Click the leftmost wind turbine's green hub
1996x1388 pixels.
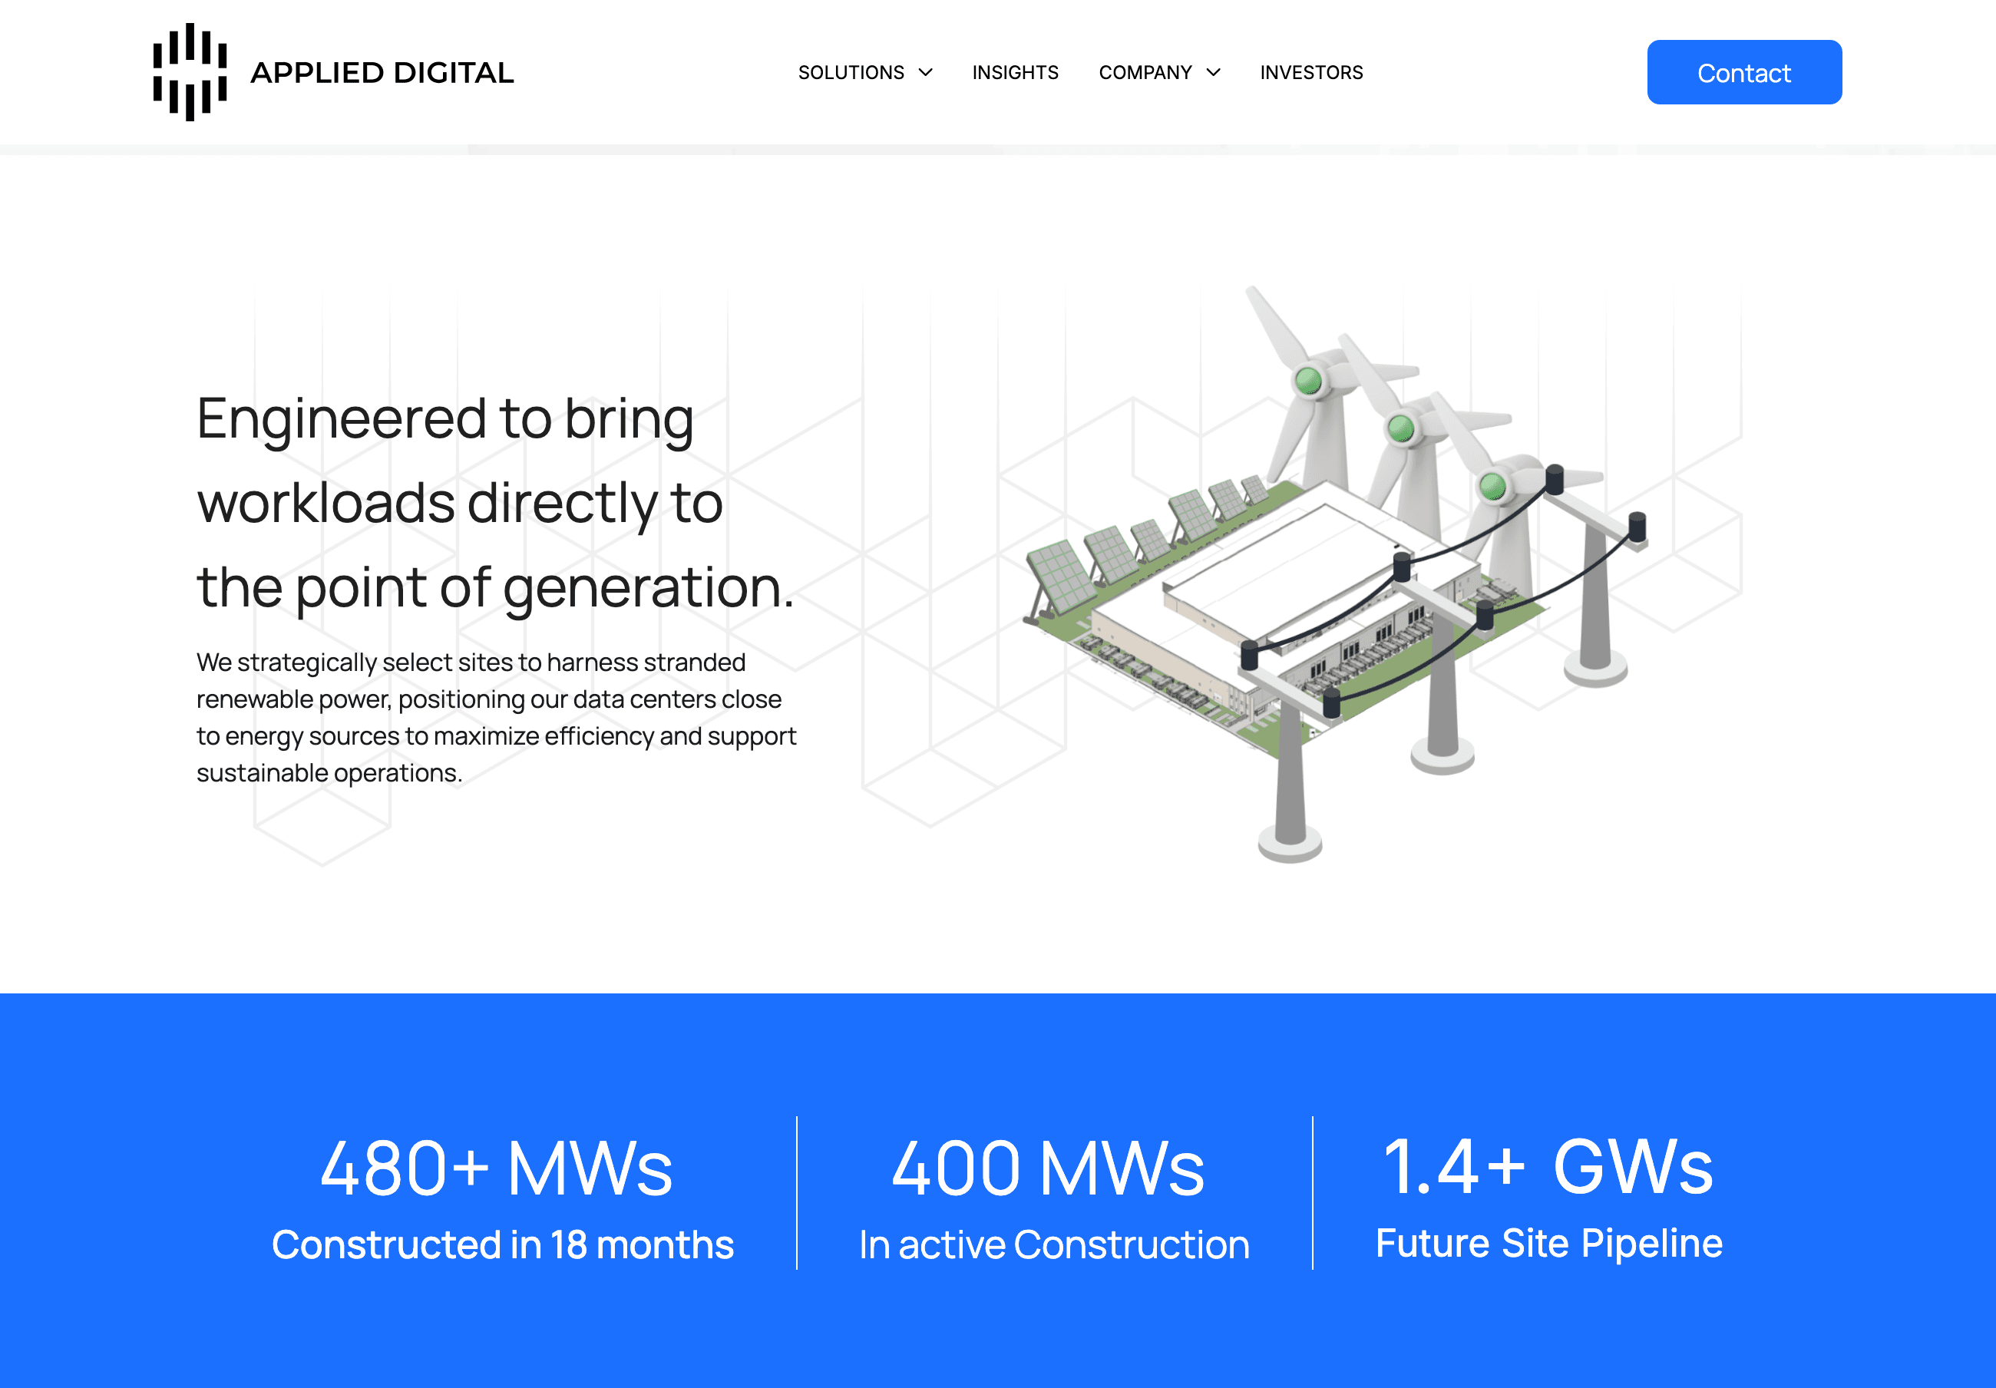pyautogui.click(x=1308, y=381)
